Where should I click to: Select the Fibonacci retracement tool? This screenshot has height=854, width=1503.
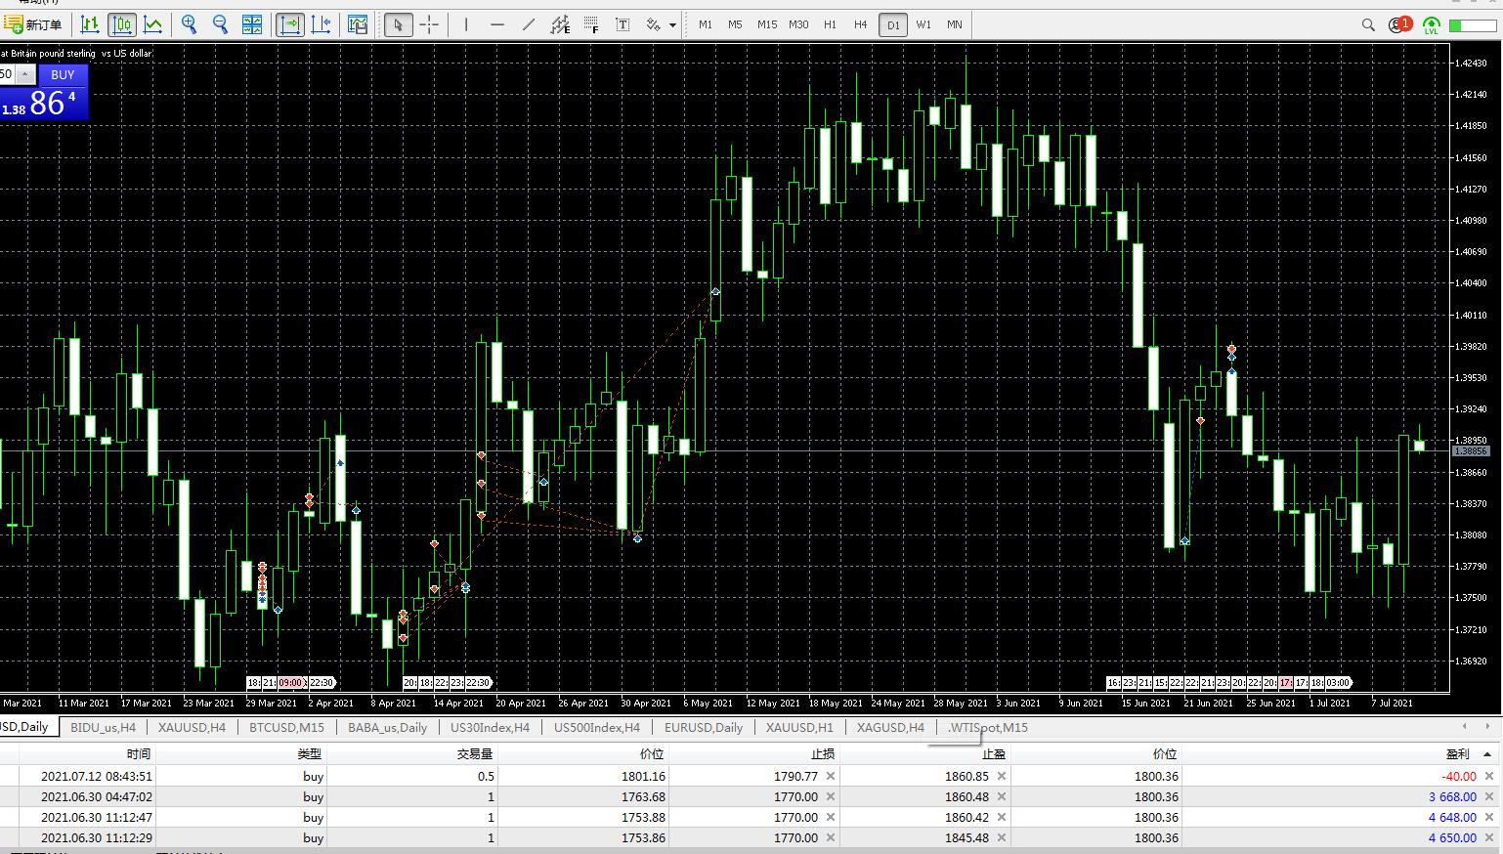click(x=591, y=24)
